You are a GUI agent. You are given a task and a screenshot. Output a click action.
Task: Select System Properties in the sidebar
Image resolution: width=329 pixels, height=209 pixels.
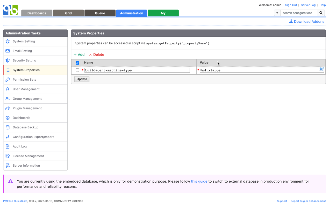(35, 70)
